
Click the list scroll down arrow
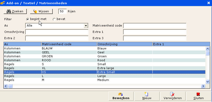click(208, 81)
